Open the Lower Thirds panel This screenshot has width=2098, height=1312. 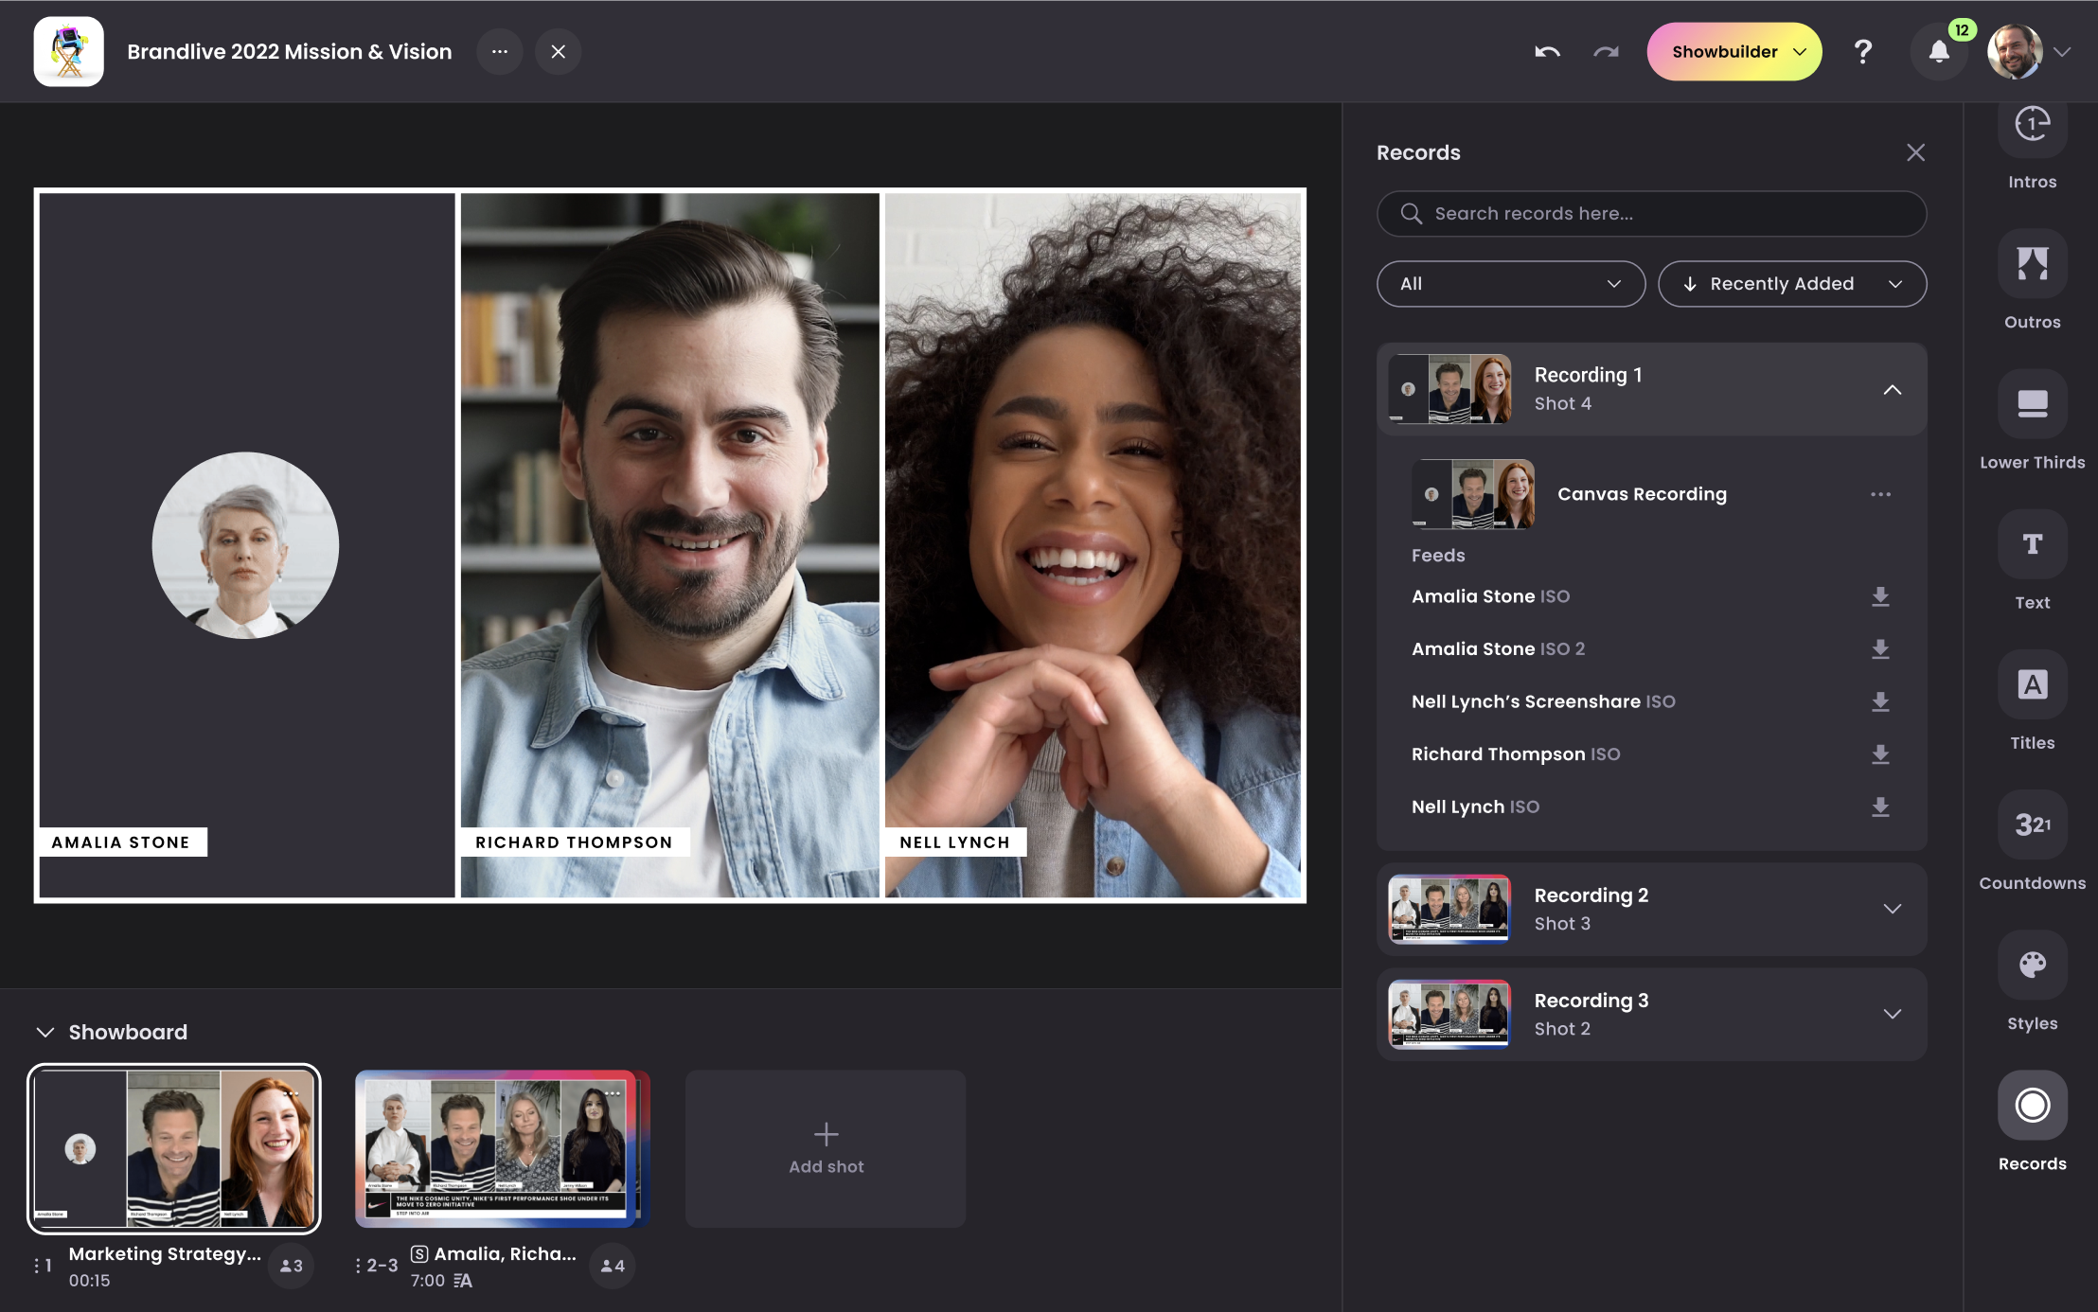(2032, 403)
